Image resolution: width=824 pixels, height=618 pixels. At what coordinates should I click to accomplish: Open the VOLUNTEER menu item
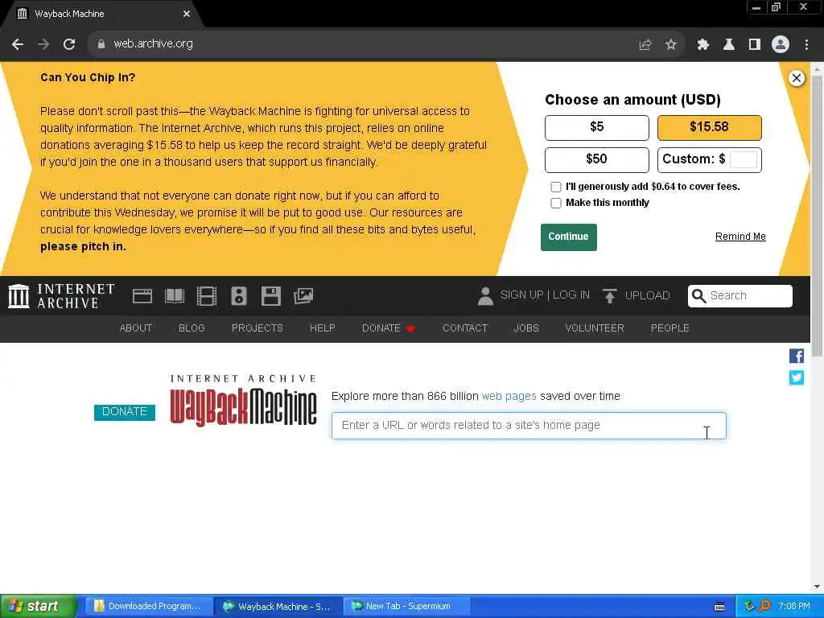[595, 328]
